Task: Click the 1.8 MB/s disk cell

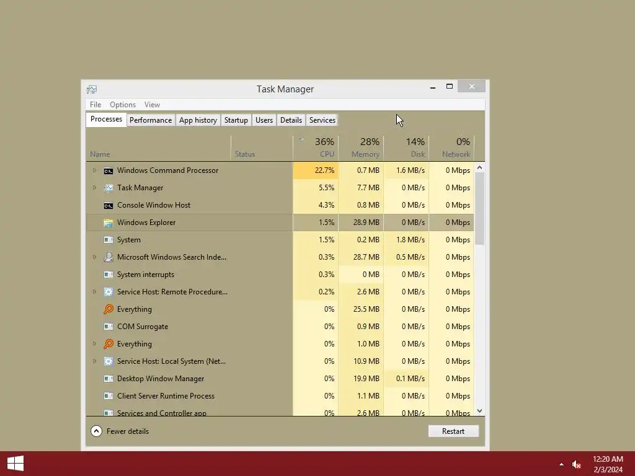Action: 407,240
